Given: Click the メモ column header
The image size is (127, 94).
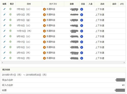Looking at the screenshot, I should click(122, 4).
